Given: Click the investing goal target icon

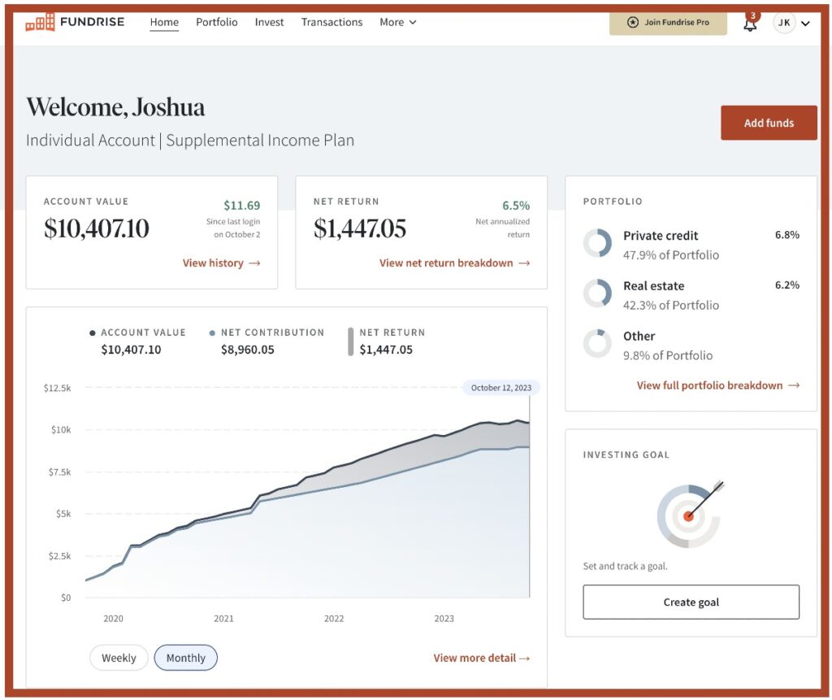Looking at the screenshot, I should [689, 514].
